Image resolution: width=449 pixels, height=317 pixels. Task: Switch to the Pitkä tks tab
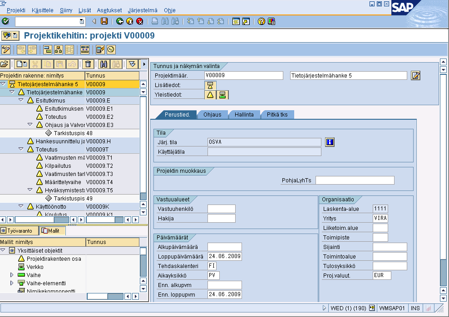[277, 114]
